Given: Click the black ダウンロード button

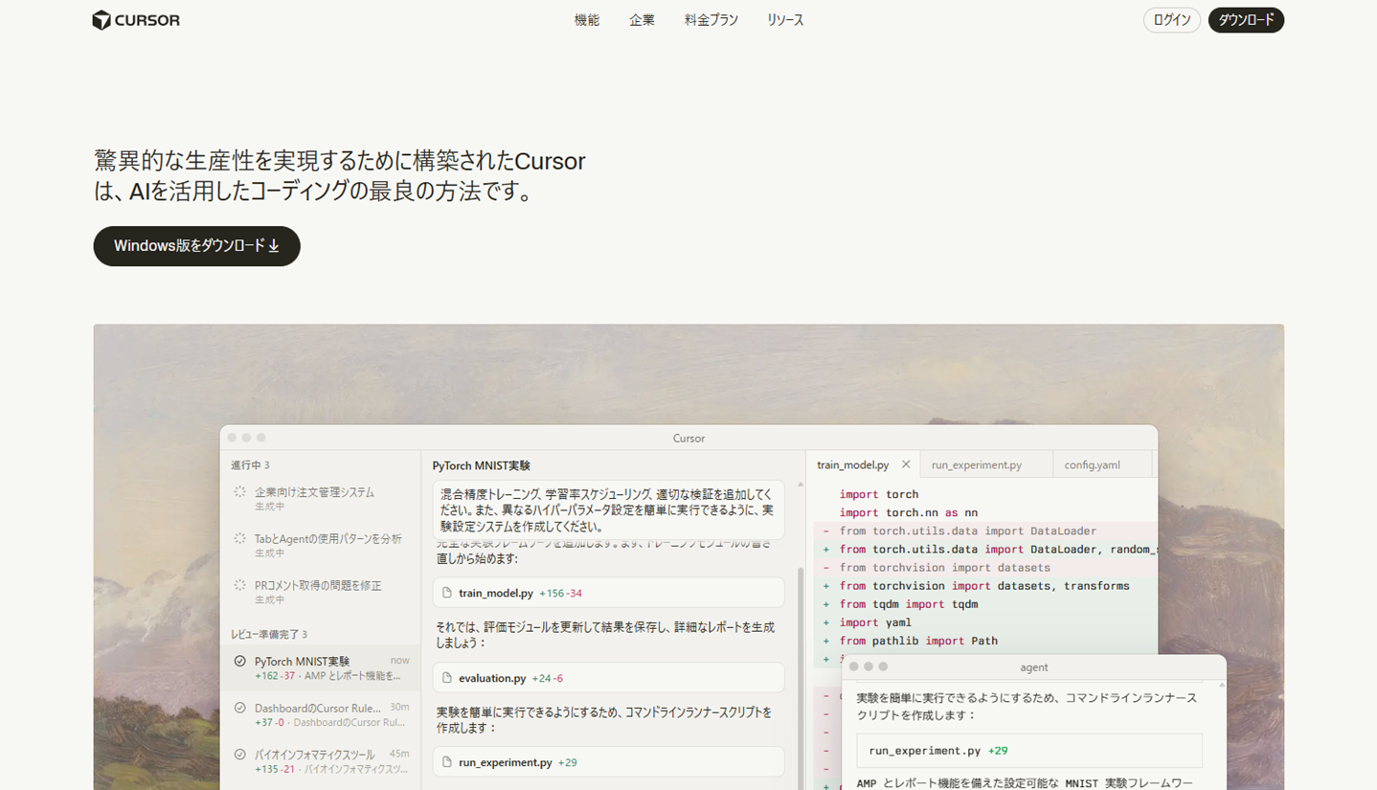Looking at the screenshot, I should [x=1246, y=19].
